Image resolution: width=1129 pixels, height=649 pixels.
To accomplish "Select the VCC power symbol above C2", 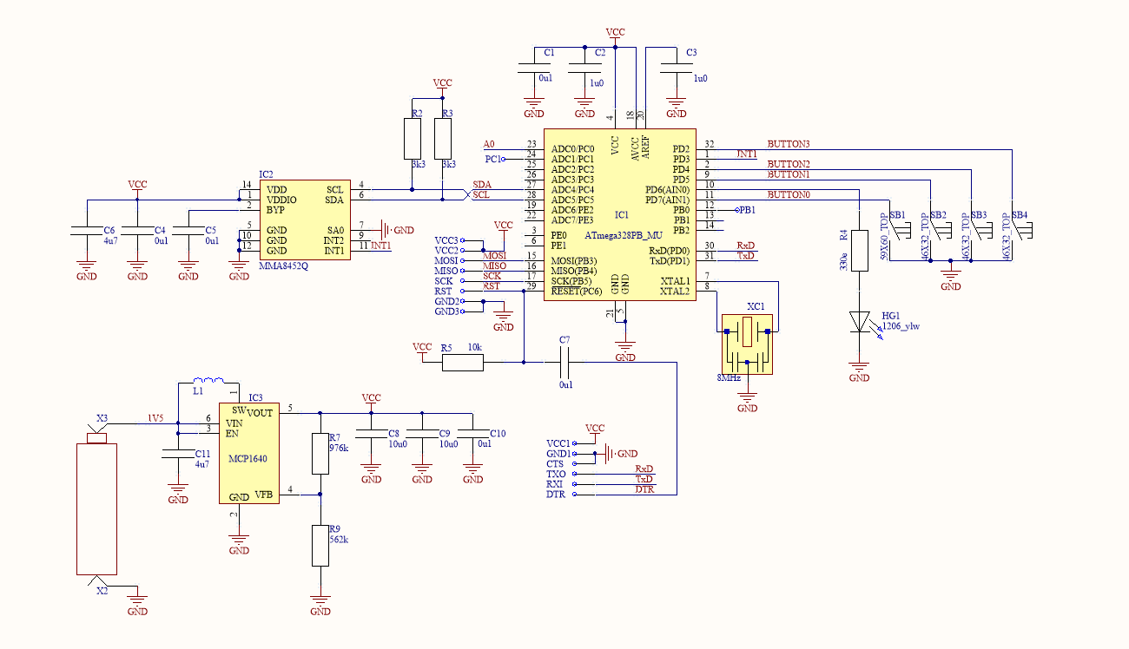I will [616, 34].
